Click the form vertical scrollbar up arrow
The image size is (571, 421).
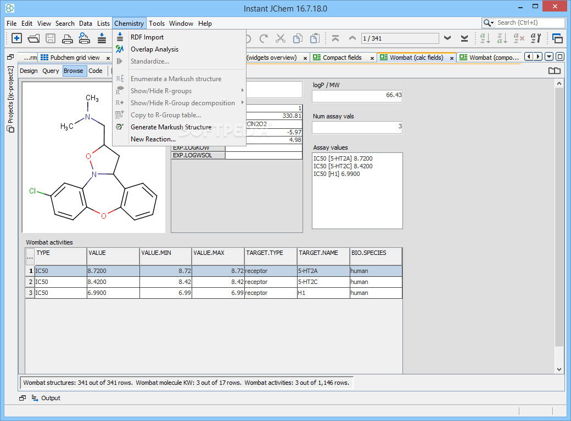[x=559, y=84]
